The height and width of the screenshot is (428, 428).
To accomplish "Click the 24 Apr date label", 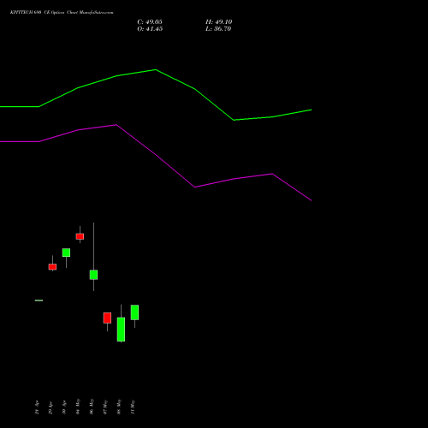I will (37, 407).
